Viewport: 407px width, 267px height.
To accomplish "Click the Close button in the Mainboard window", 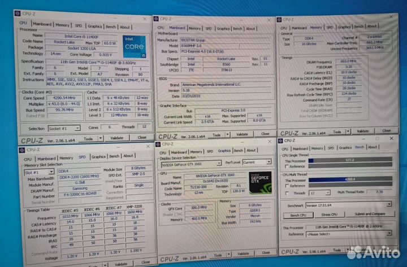I will coord(265,134).
